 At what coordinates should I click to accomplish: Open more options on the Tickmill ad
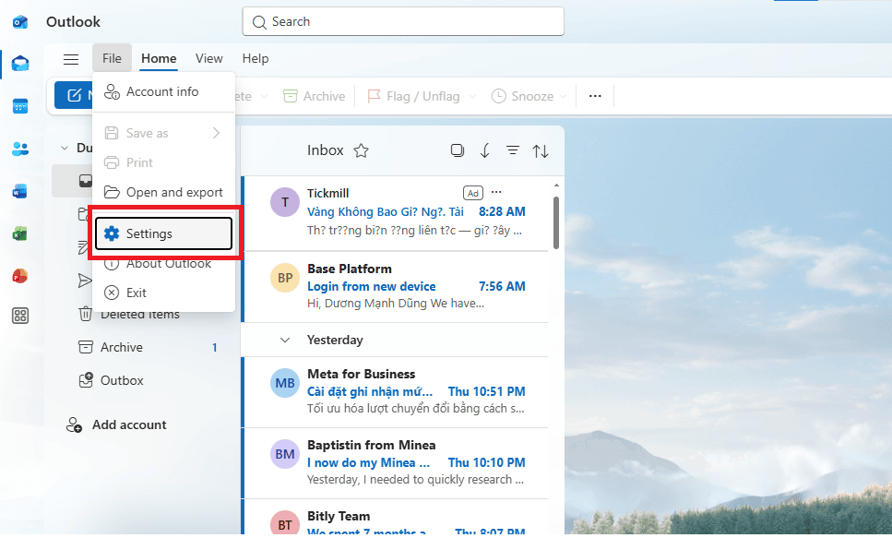(x=496, y=193)
